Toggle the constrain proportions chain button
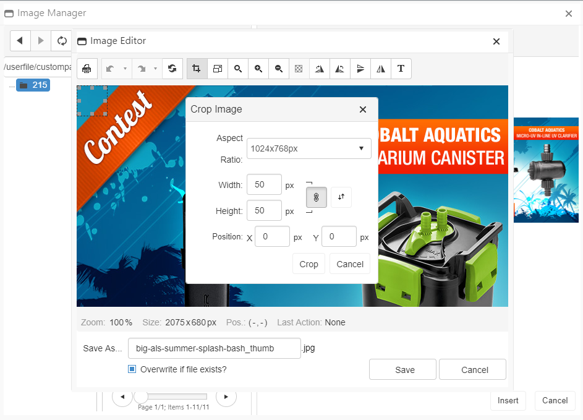 click(317, 197)
